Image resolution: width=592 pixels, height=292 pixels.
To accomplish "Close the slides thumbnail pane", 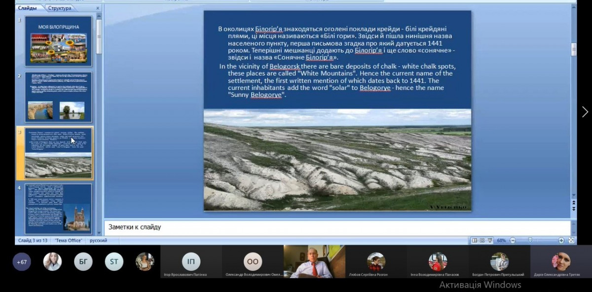I will 98,8.
